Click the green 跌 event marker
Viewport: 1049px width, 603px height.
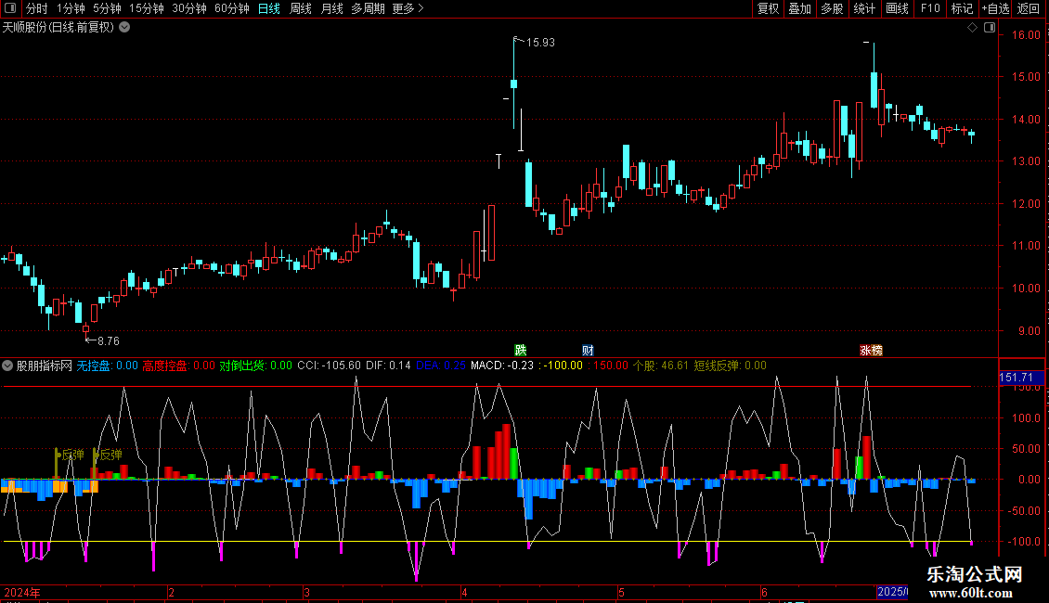click(521, 351)
